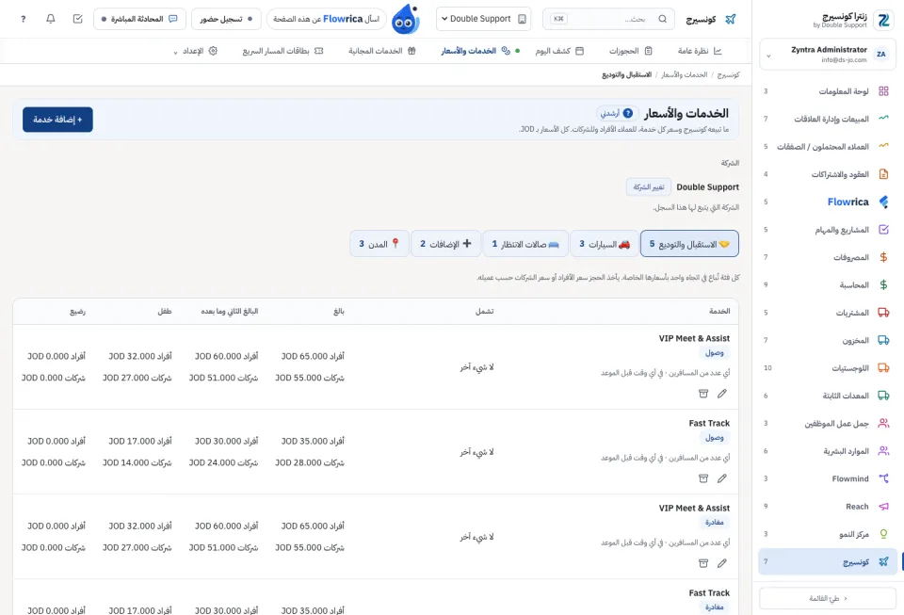904x615 pixels.
Task: Open the Double Support company dropdown
Action: [483, 19]
